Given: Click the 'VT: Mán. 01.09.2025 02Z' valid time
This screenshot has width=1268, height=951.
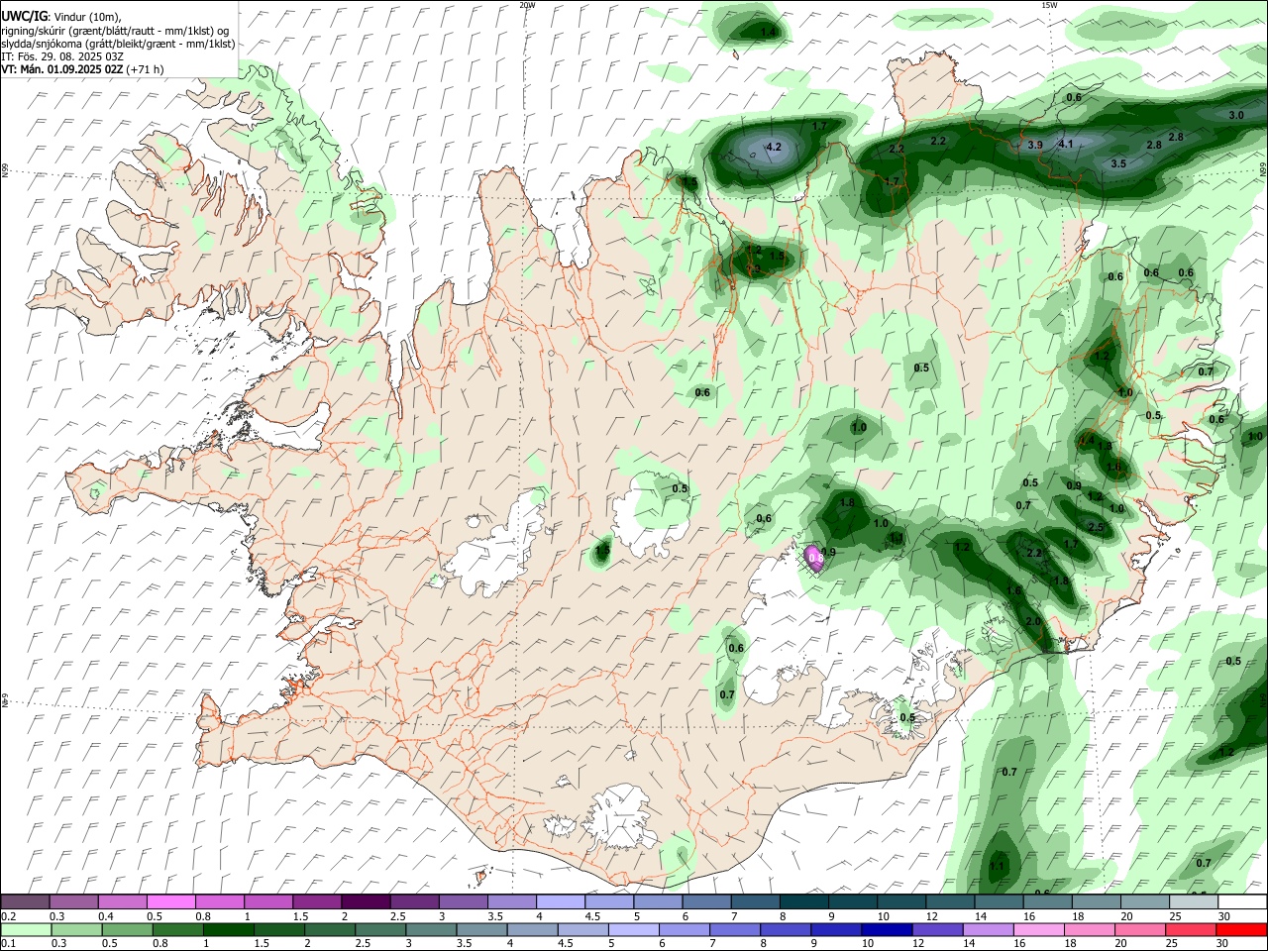Looking at the screenshot, I should (x=62, y=69).
